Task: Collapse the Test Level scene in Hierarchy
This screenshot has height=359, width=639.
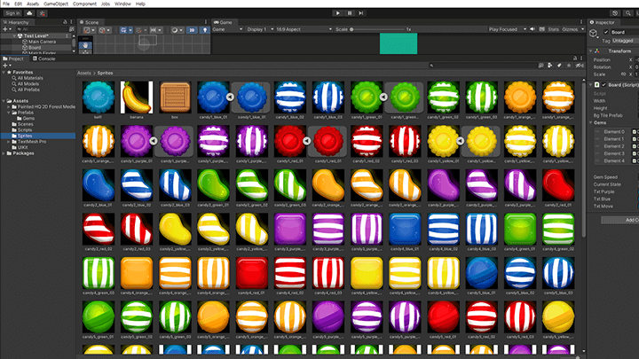Action: pos(15,35)
